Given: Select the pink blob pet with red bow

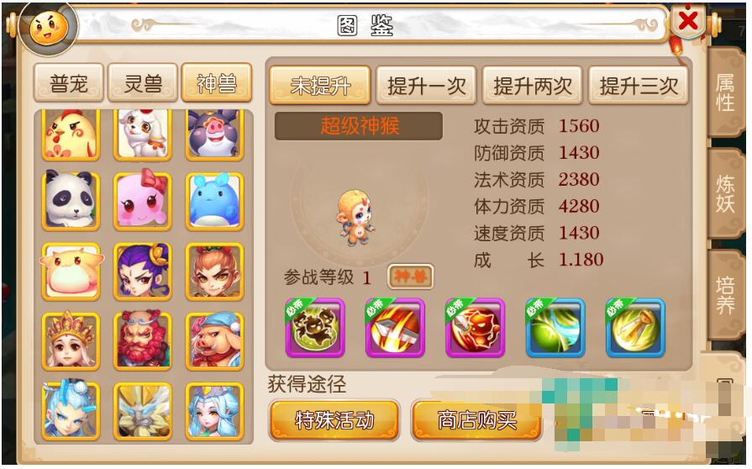Looking at the screenshot, I should pyautogui.click(x=143, y=200).
